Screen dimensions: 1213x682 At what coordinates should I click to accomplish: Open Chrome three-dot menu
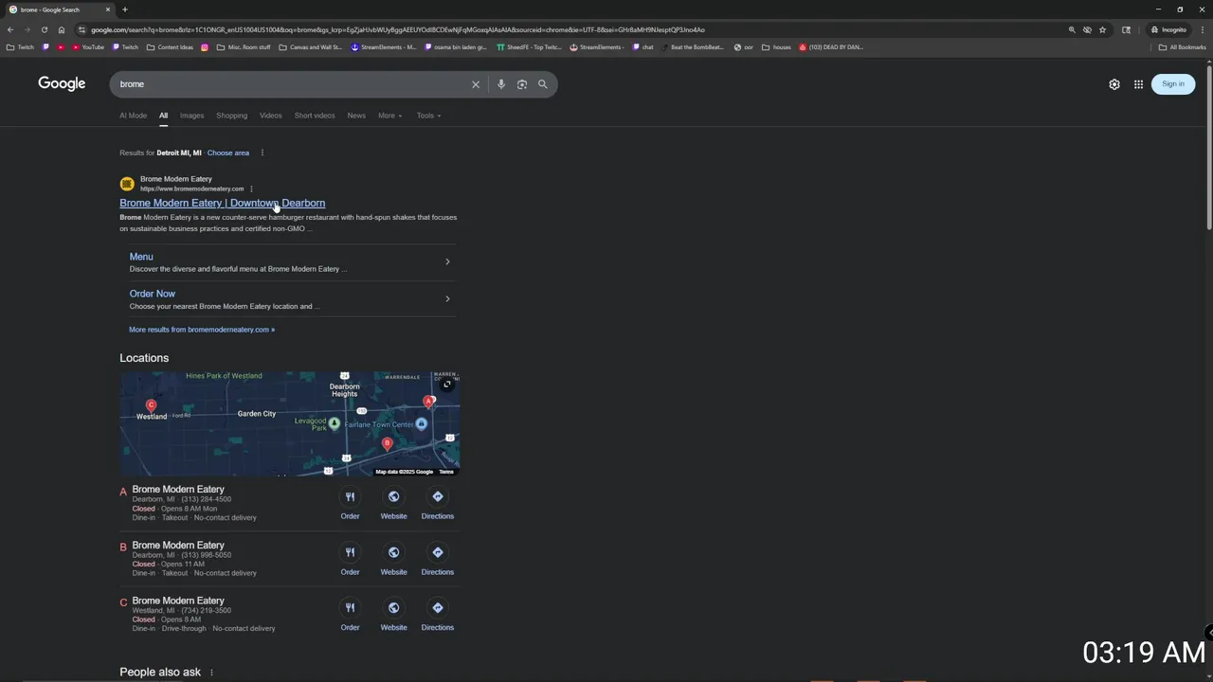[x=1203, y=29]
